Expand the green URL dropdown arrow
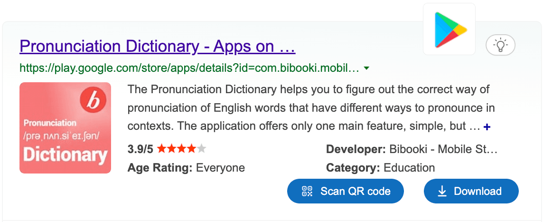The height and width of the screenshot is (222, 543). (x=367, y=68)
